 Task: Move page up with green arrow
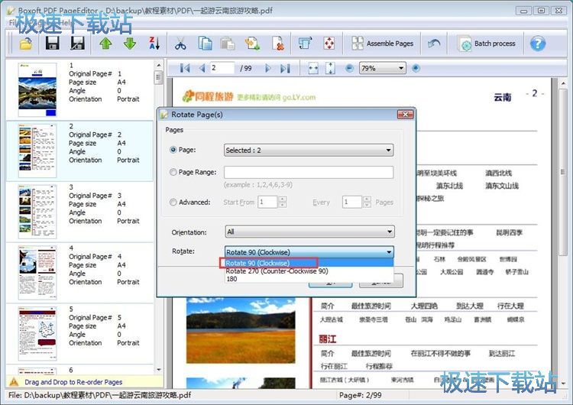105,44
